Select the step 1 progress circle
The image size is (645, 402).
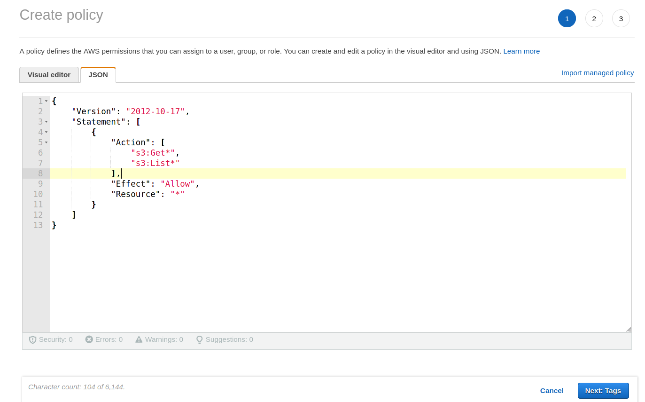[567, 18]
